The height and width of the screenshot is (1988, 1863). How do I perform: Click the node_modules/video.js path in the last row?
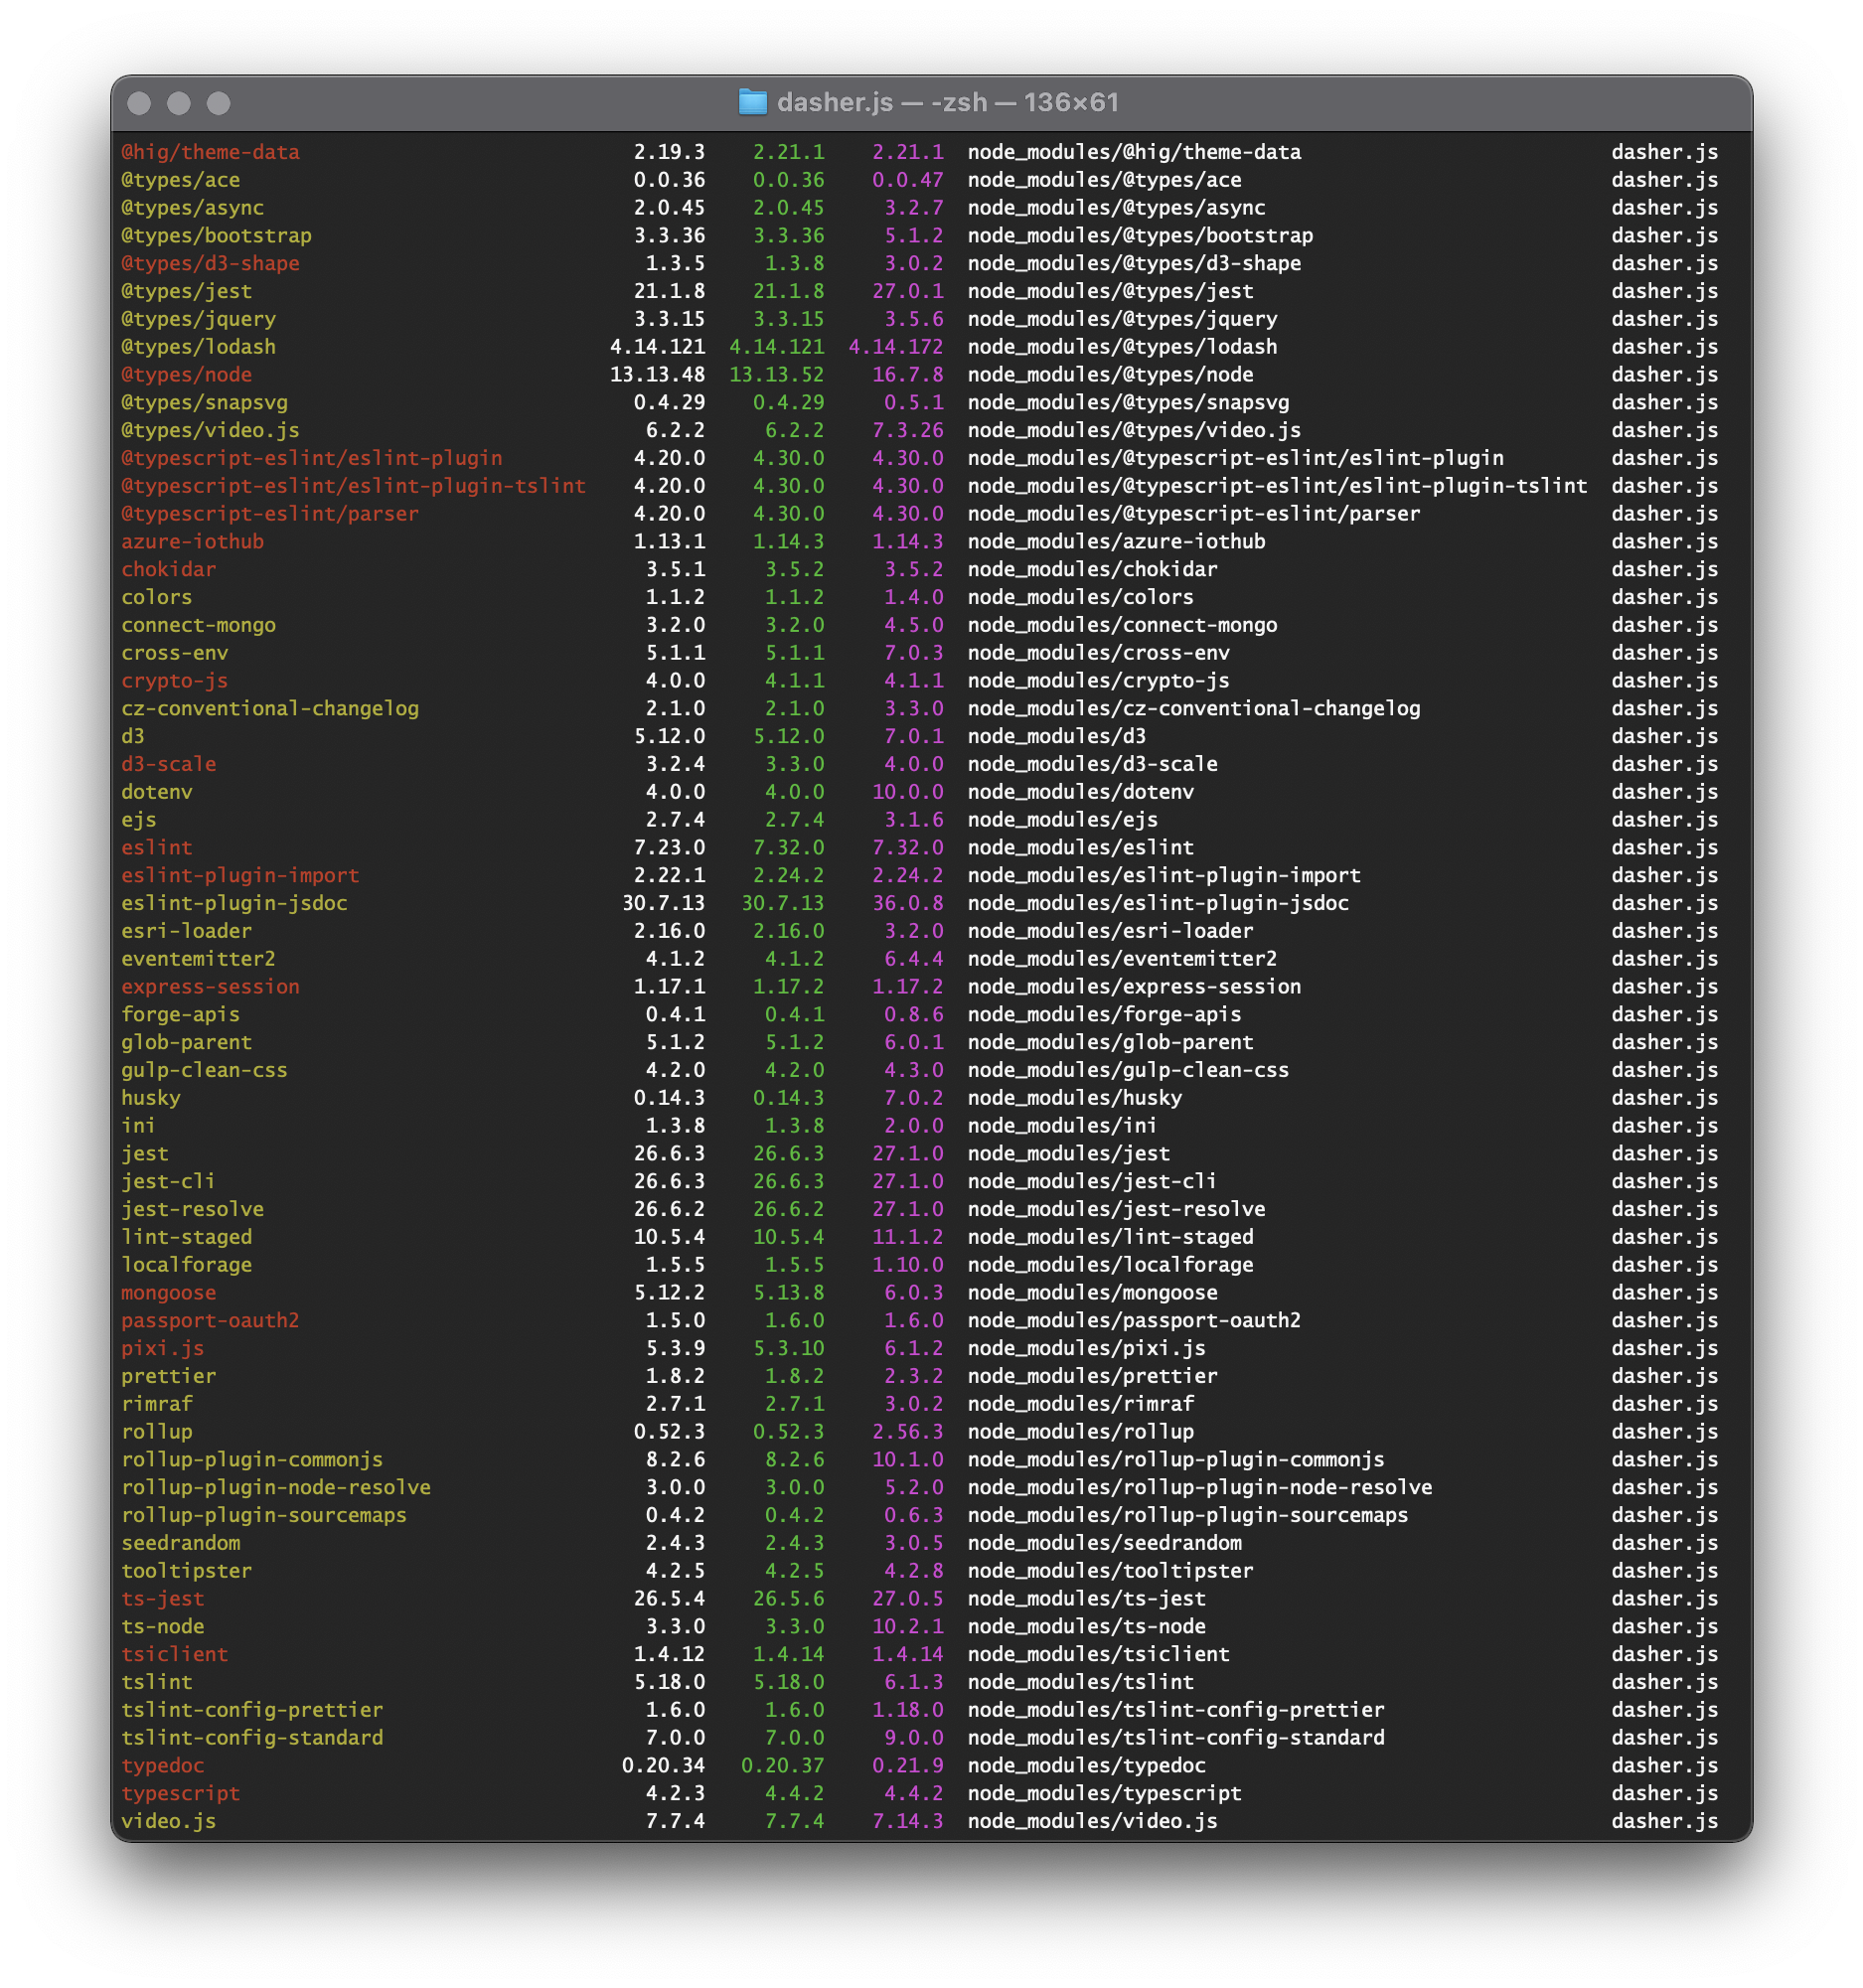click(1092, 1821)
